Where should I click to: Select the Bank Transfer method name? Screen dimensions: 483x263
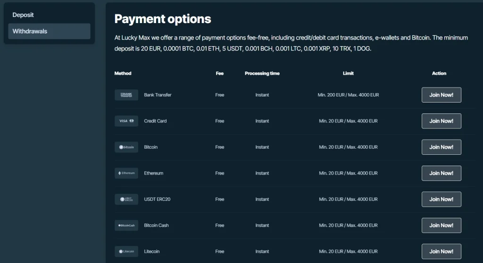[x=158, y=95]
